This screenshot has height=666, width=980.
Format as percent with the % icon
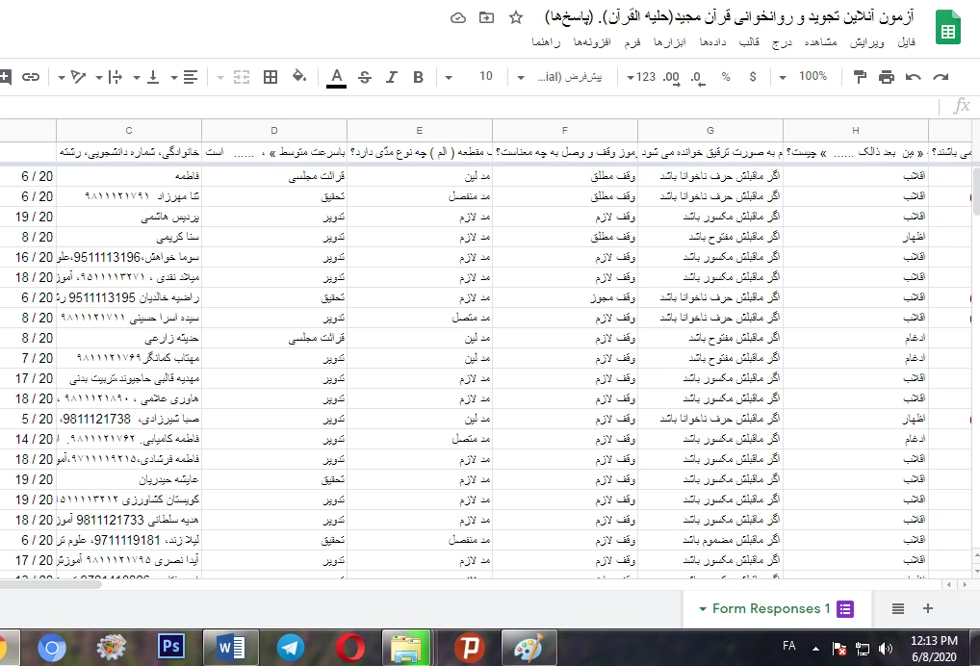click(725, 77)
